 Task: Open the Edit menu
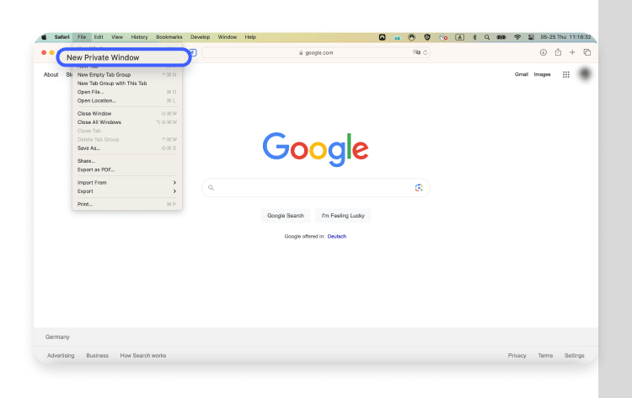click(x=99, y=37)
